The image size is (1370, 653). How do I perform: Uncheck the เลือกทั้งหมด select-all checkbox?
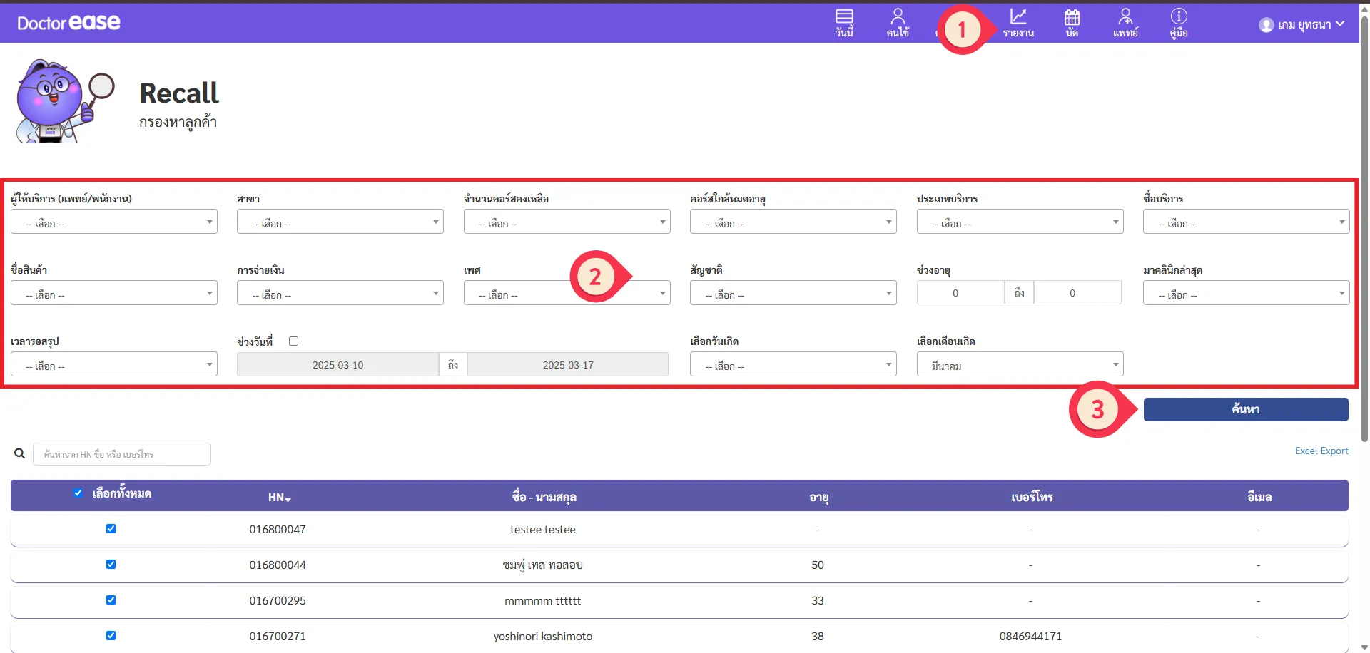78,493
